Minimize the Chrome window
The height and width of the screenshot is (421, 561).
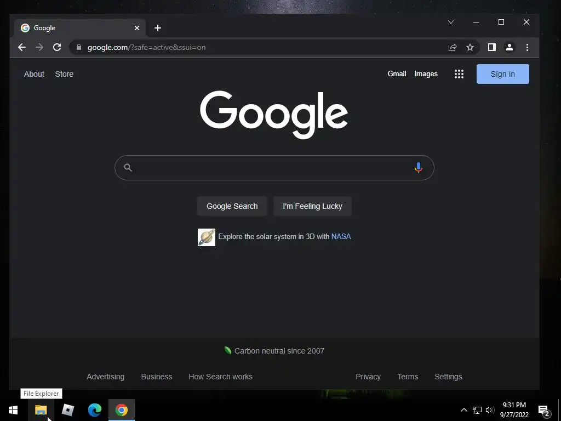point(476,22)
